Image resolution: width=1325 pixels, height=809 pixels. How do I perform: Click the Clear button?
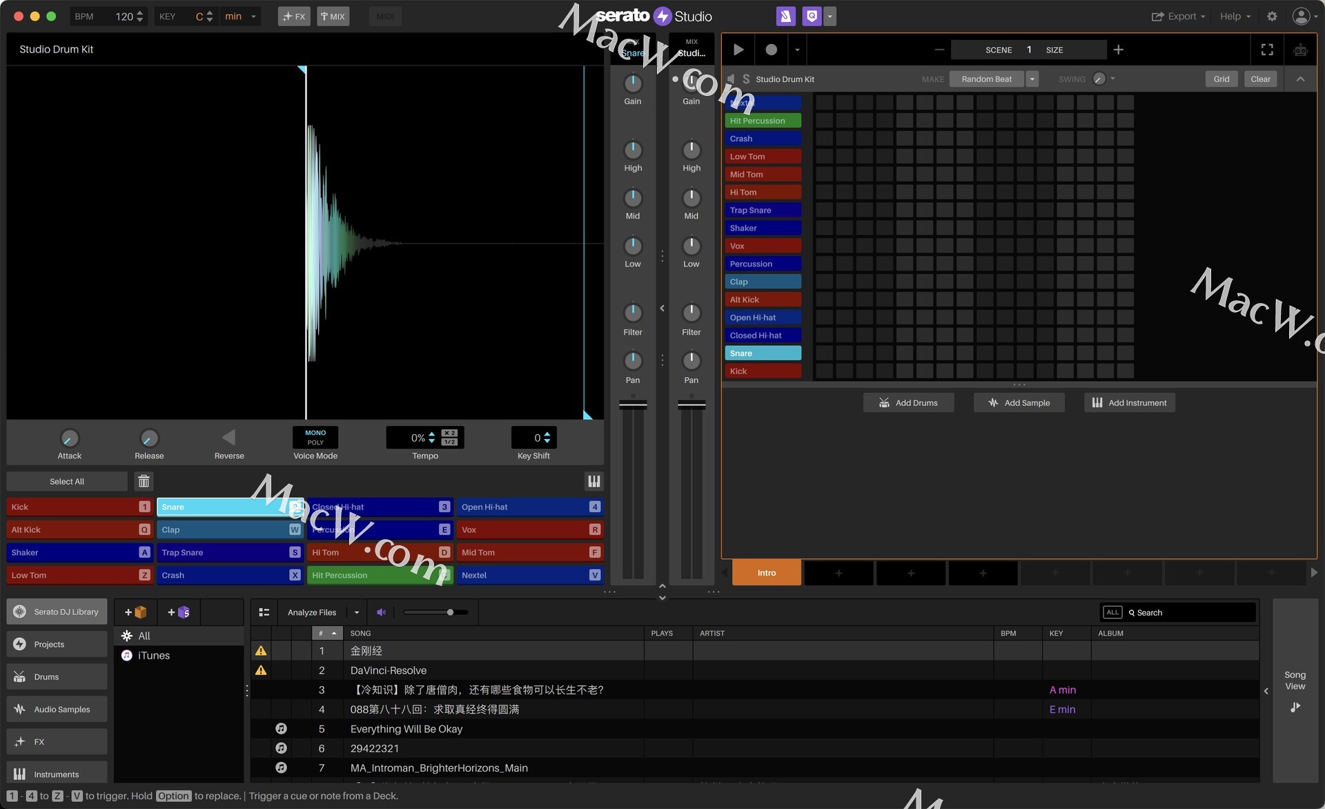pyautogui.click(x=1260, y=79)
